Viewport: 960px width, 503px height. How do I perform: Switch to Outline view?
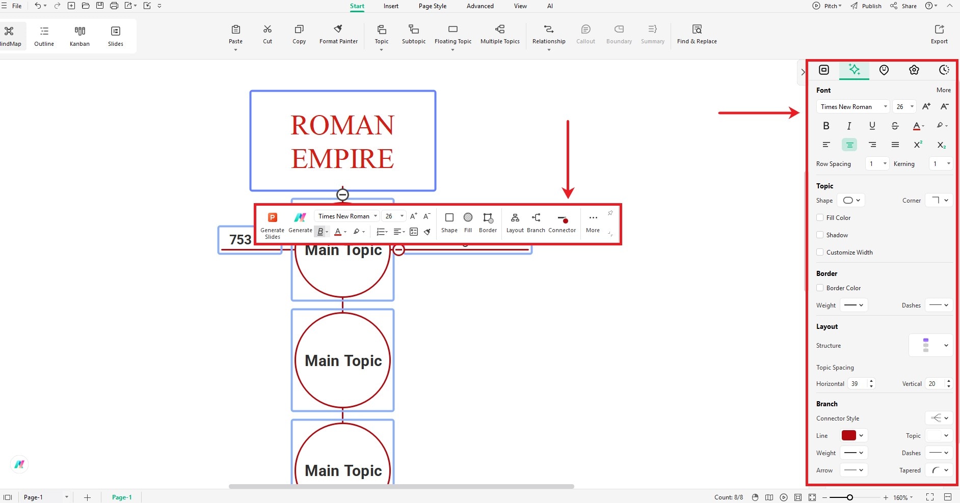click(44, 36)
